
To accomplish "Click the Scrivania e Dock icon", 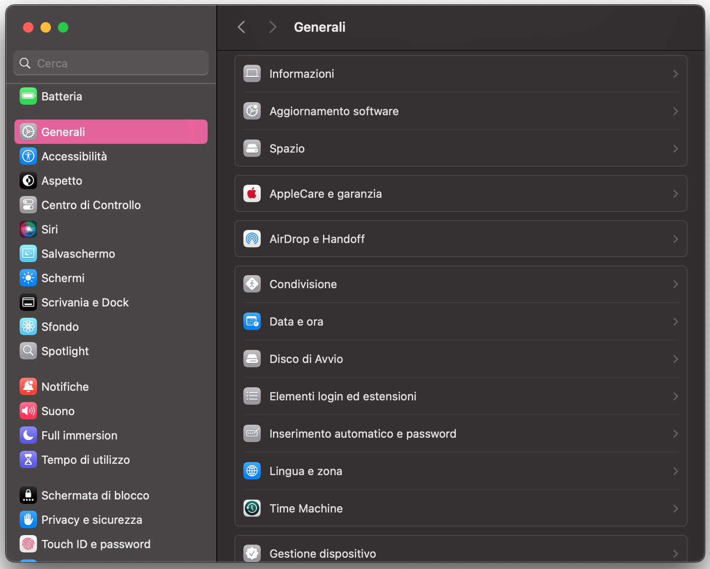I will coord(28,302).
